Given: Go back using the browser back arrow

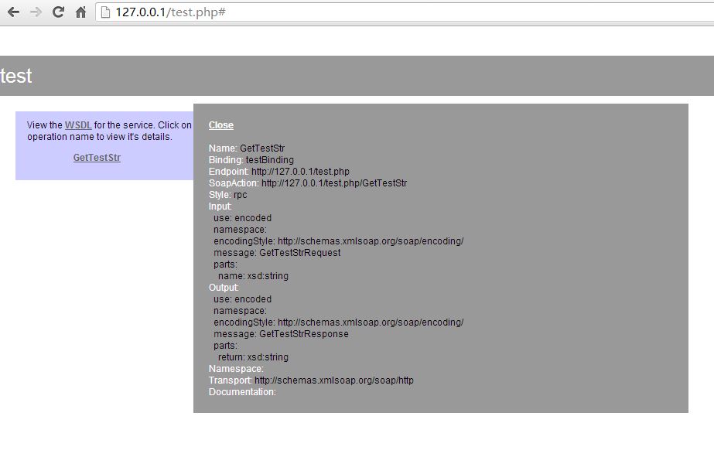Looking at the screenshot, I should [13, 12].
